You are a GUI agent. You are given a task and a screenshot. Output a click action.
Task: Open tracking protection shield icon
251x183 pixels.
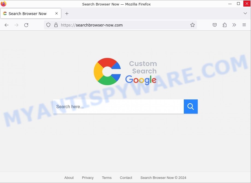48,25
